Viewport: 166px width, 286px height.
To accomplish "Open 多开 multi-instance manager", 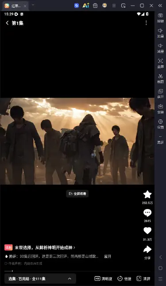I will coord(160,94).
